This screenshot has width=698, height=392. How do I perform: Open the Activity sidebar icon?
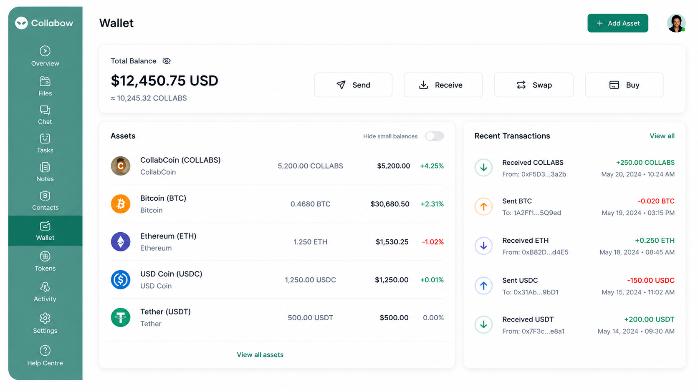45,287
